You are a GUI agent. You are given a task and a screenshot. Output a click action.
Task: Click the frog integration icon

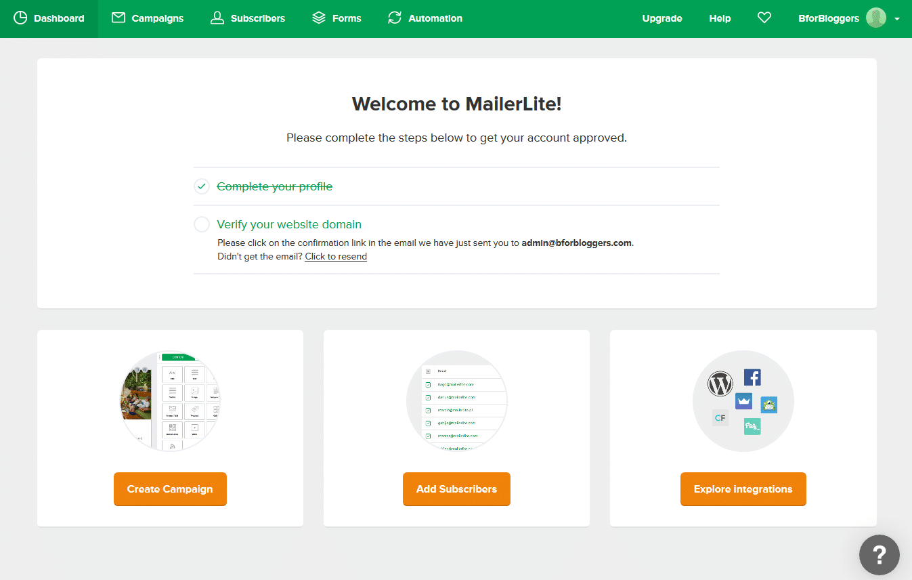768,405
